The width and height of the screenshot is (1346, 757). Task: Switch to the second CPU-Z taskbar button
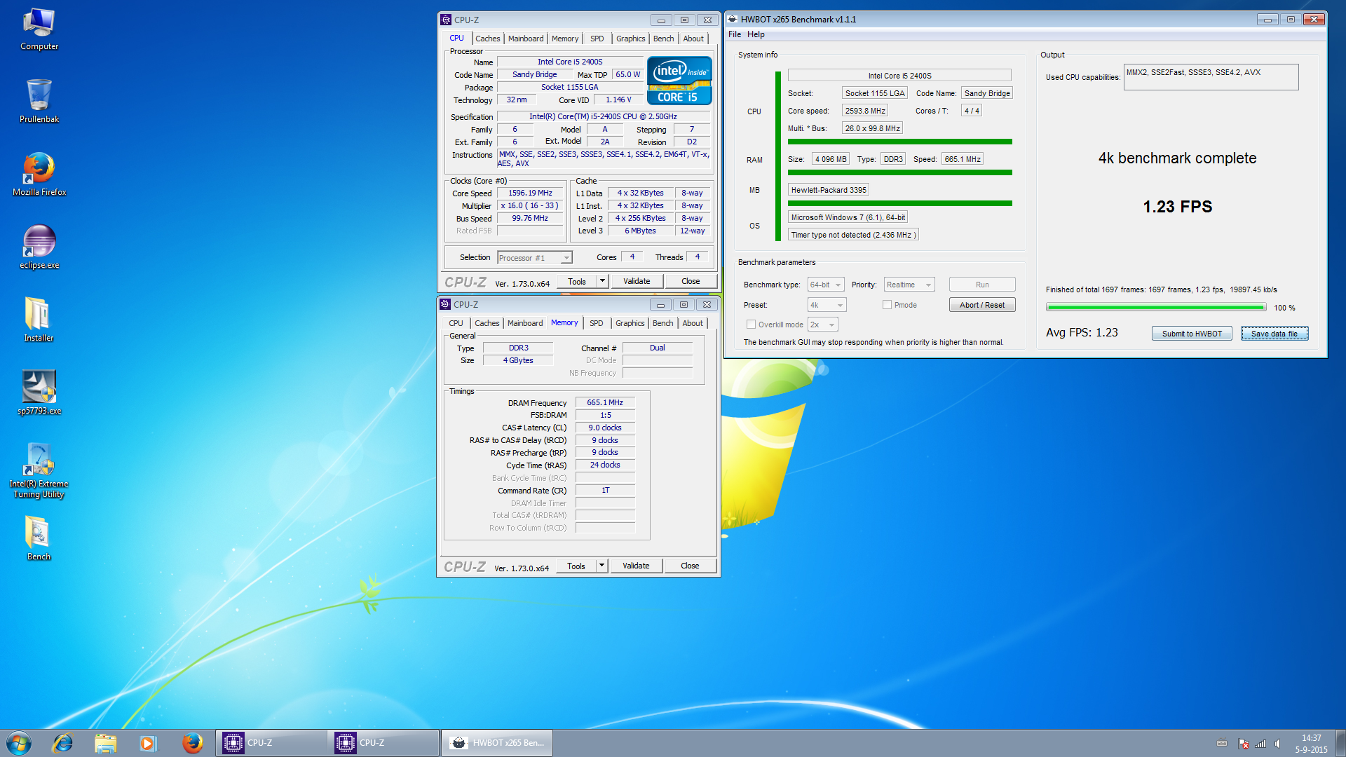[x=383, y=743]
